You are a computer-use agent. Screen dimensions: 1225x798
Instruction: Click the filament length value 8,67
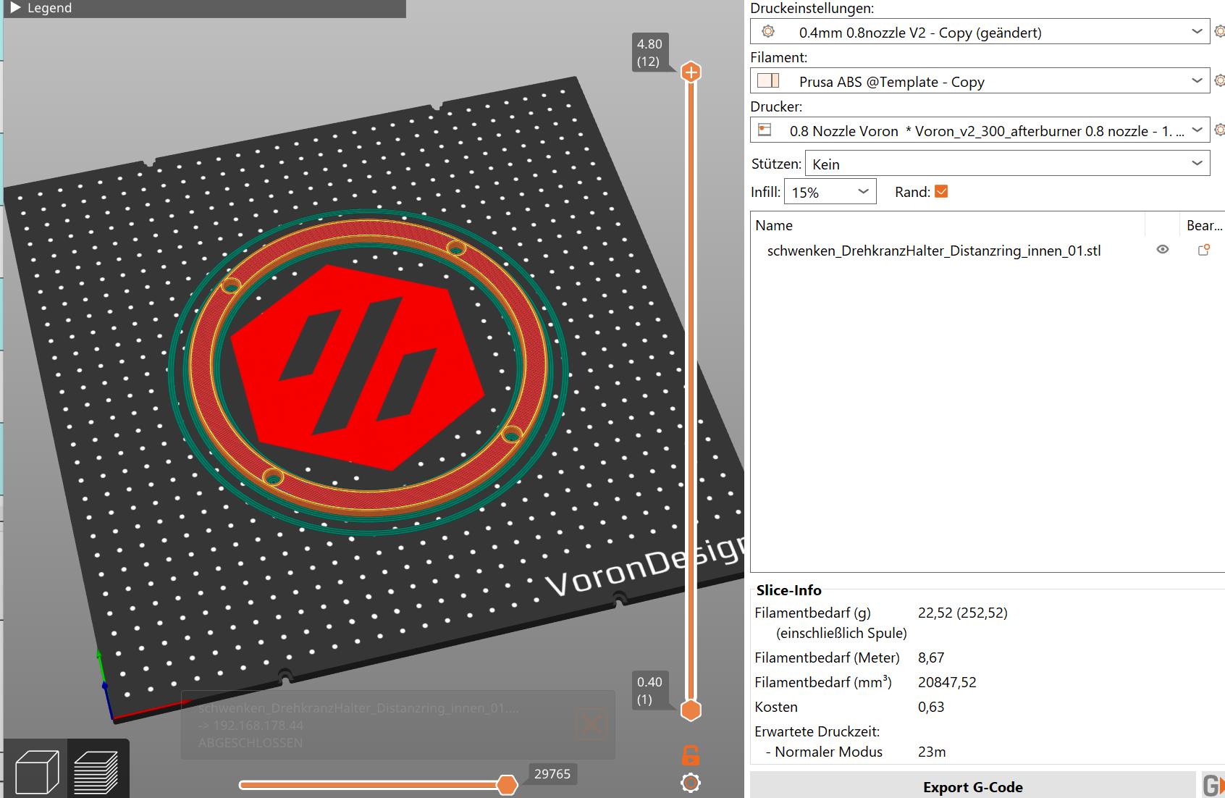point(931,658)
